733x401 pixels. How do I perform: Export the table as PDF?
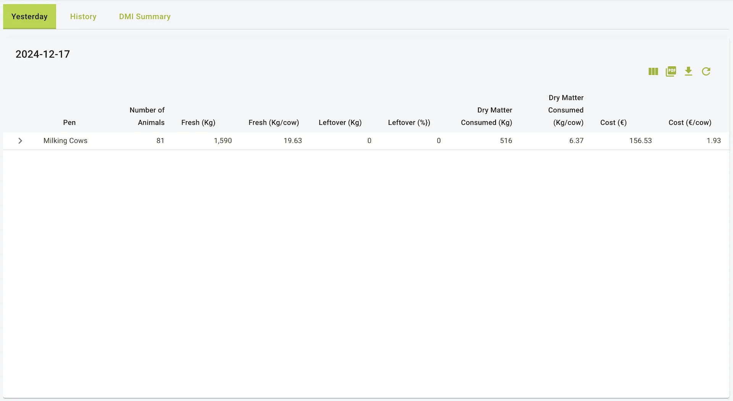(x=671, y=71)
